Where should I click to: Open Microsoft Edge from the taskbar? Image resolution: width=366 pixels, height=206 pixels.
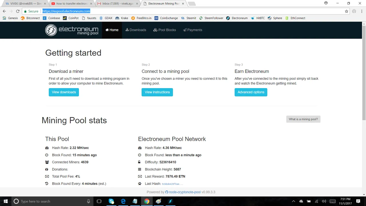[x=123, y=201]
